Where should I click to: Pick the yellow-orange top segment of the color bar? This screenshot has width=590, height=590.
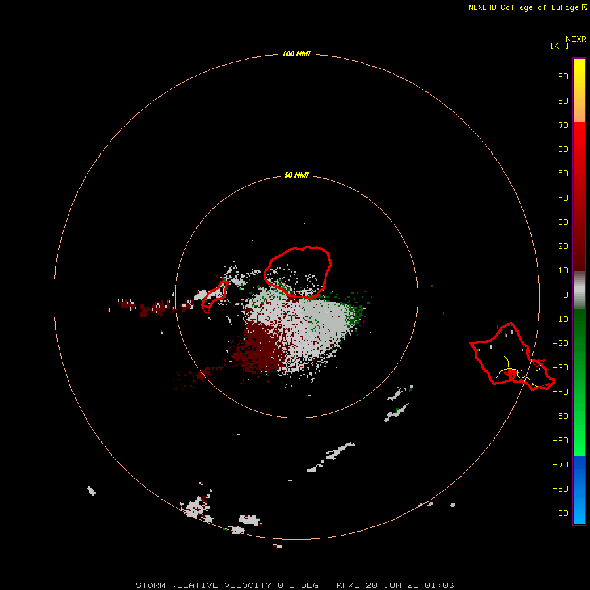(x=579, y=90)
